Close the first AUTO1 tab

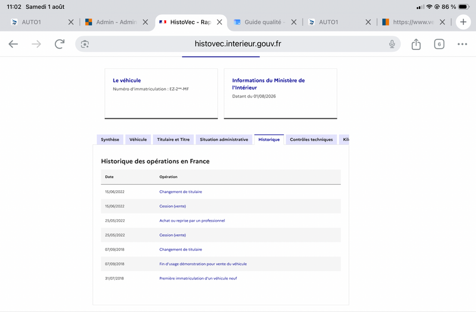(x=71, y=22)
